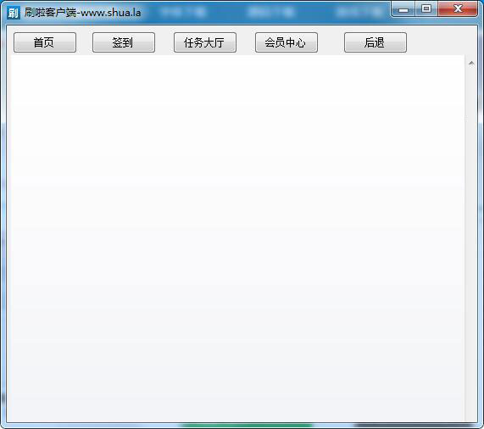Minimize the 刷啦客户端 window
This screenshot has width=484, height=429.
point(403,9)
